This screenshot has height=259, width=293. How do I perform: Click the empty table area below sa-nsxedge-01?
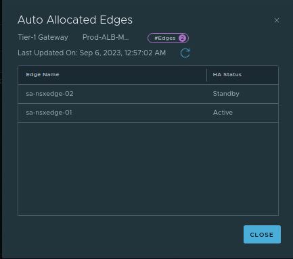coord(148,169)
